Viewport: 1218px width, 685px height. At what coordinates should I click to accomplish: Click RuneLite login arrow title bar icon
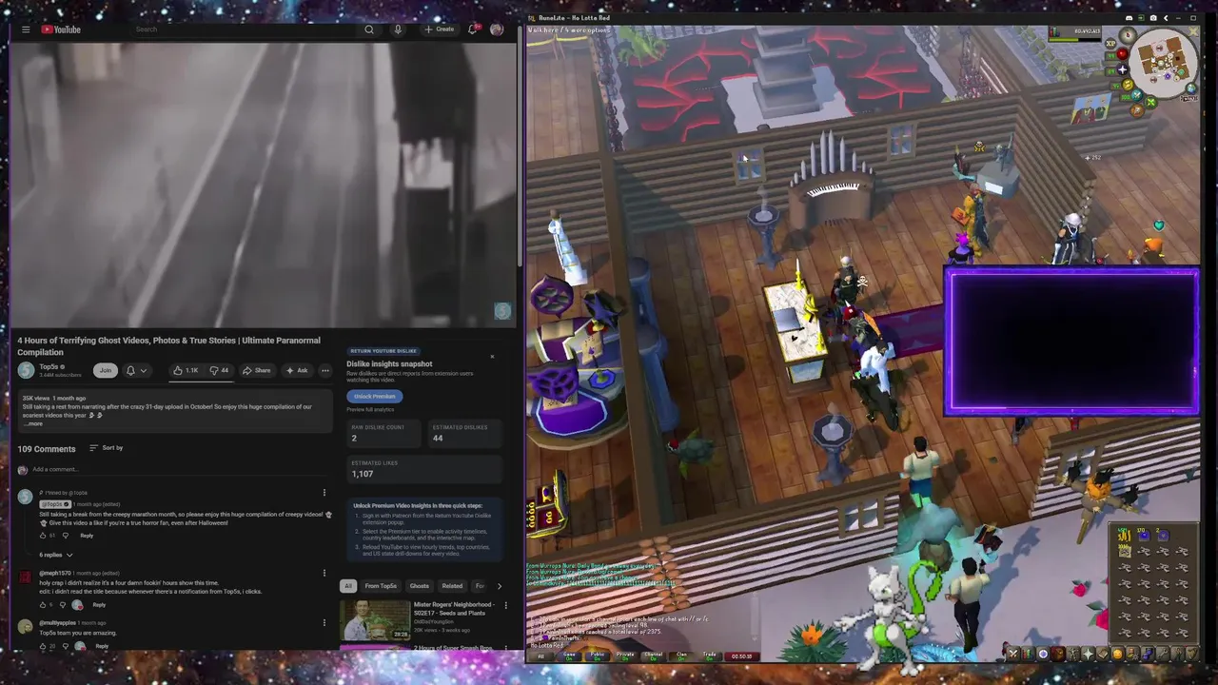1142,18
